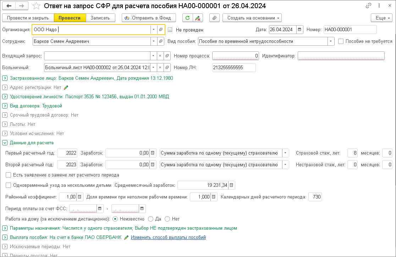This screenshot has width=396, height=257.
Task: Edit Адрес регистрации with the pencil icon
Action: point(66,88)
